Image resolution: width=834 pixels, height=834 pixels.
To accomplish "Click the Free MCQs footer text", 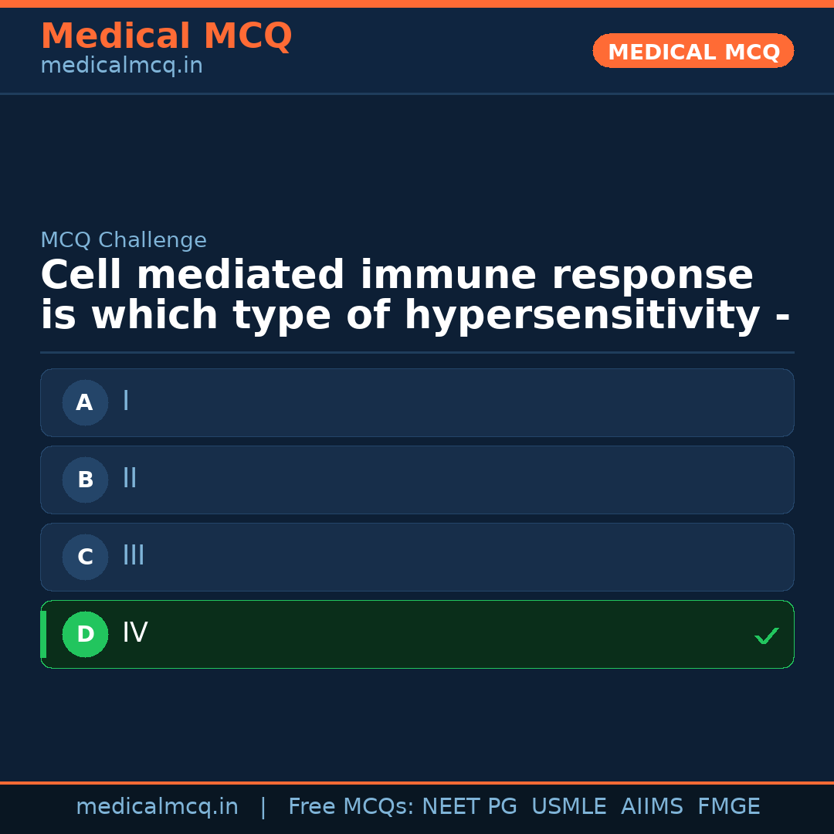I will pyautogui.click(x=351, y=807).
